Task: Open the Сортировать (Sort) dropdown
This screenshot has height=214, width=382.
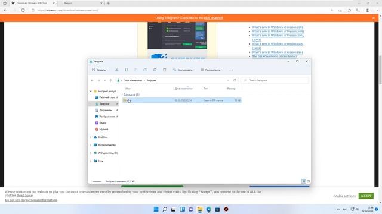Action: pos(184,70)
